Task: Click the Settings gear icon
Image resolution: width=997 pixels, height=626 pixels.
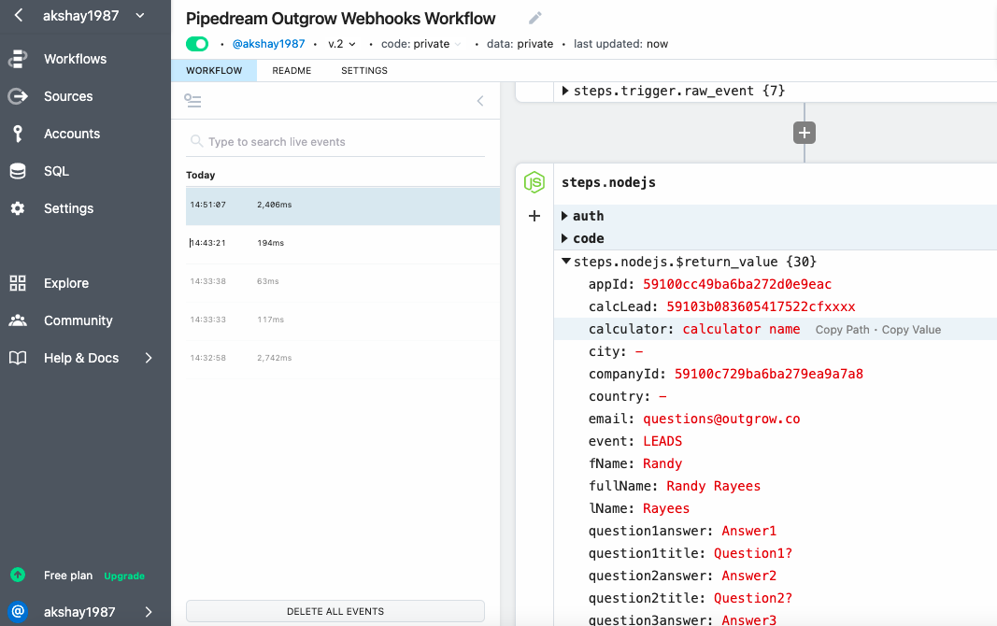Action: [x=18, y=208]
